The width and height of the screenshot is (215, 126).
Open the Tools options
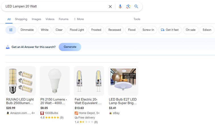click(137, 19)
